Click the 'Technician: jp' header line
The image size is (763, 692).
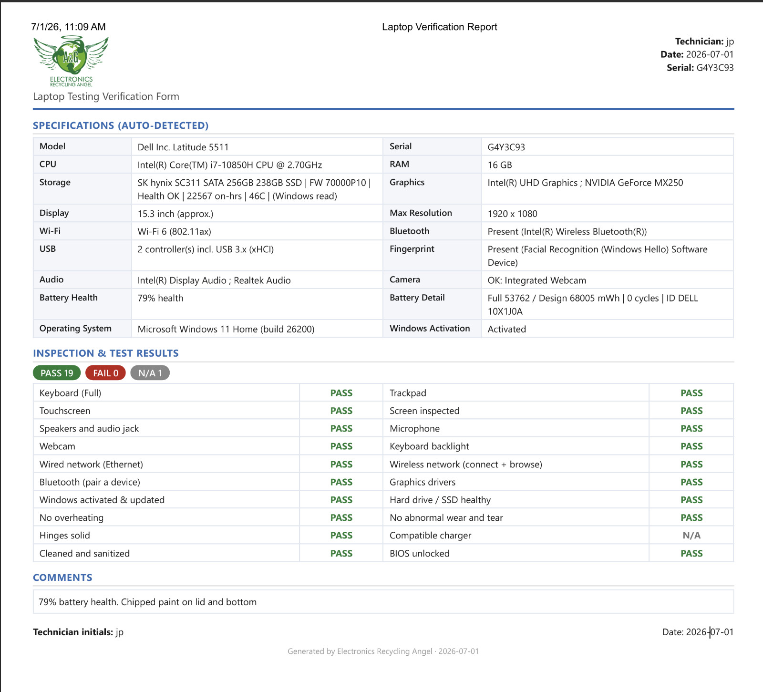click(704, 41)
